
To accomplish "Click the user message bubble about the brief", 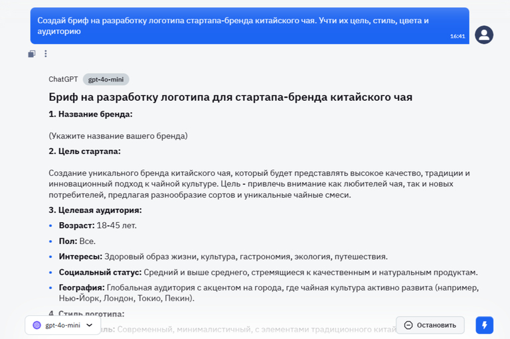I will [x=250, y=26].
